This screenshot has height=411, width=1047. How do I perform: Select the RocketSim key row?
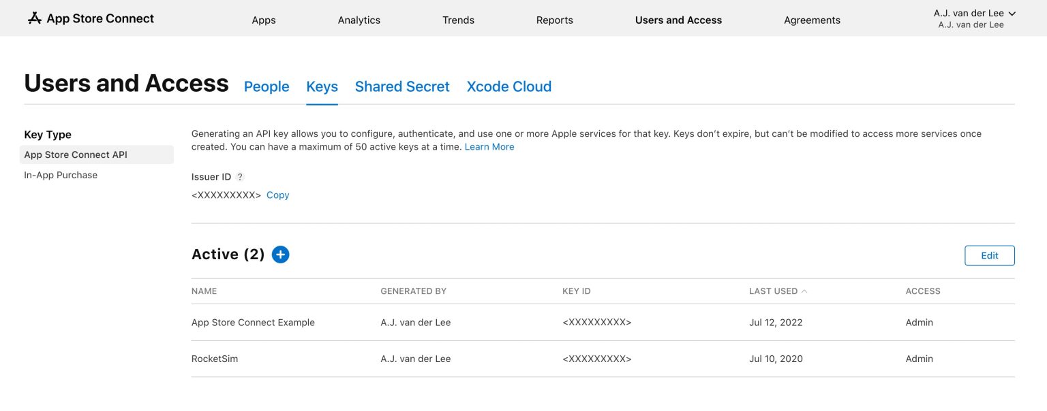(215, 359)
